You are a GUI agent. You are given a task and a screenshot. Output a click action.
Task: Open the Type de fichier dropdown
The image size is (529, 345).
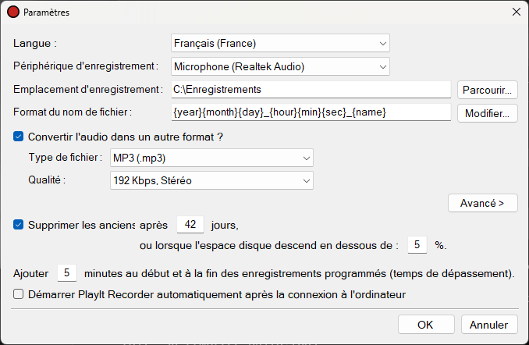click(211, 158)
